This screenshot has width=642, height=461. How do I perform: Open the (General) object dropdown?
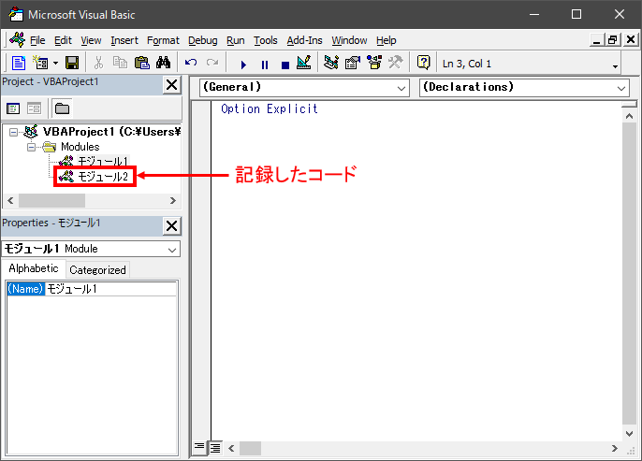coord(304,88)
